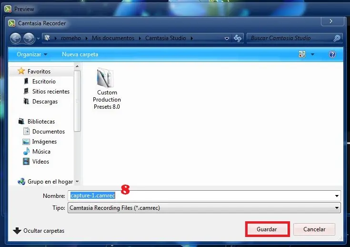
Task: Click the Grupo en el hogar icon
Action: point(21,182)
